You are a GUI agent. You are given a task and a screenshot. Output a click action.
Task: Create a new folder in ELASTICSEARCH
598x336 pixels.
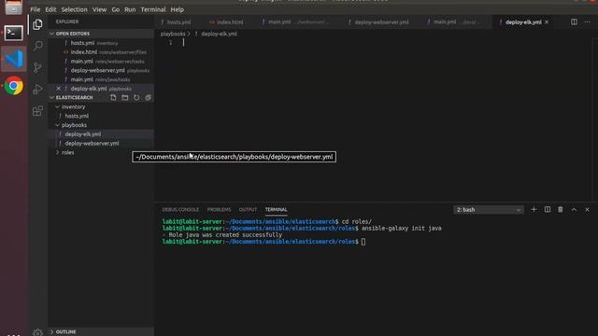coord(124,97)
